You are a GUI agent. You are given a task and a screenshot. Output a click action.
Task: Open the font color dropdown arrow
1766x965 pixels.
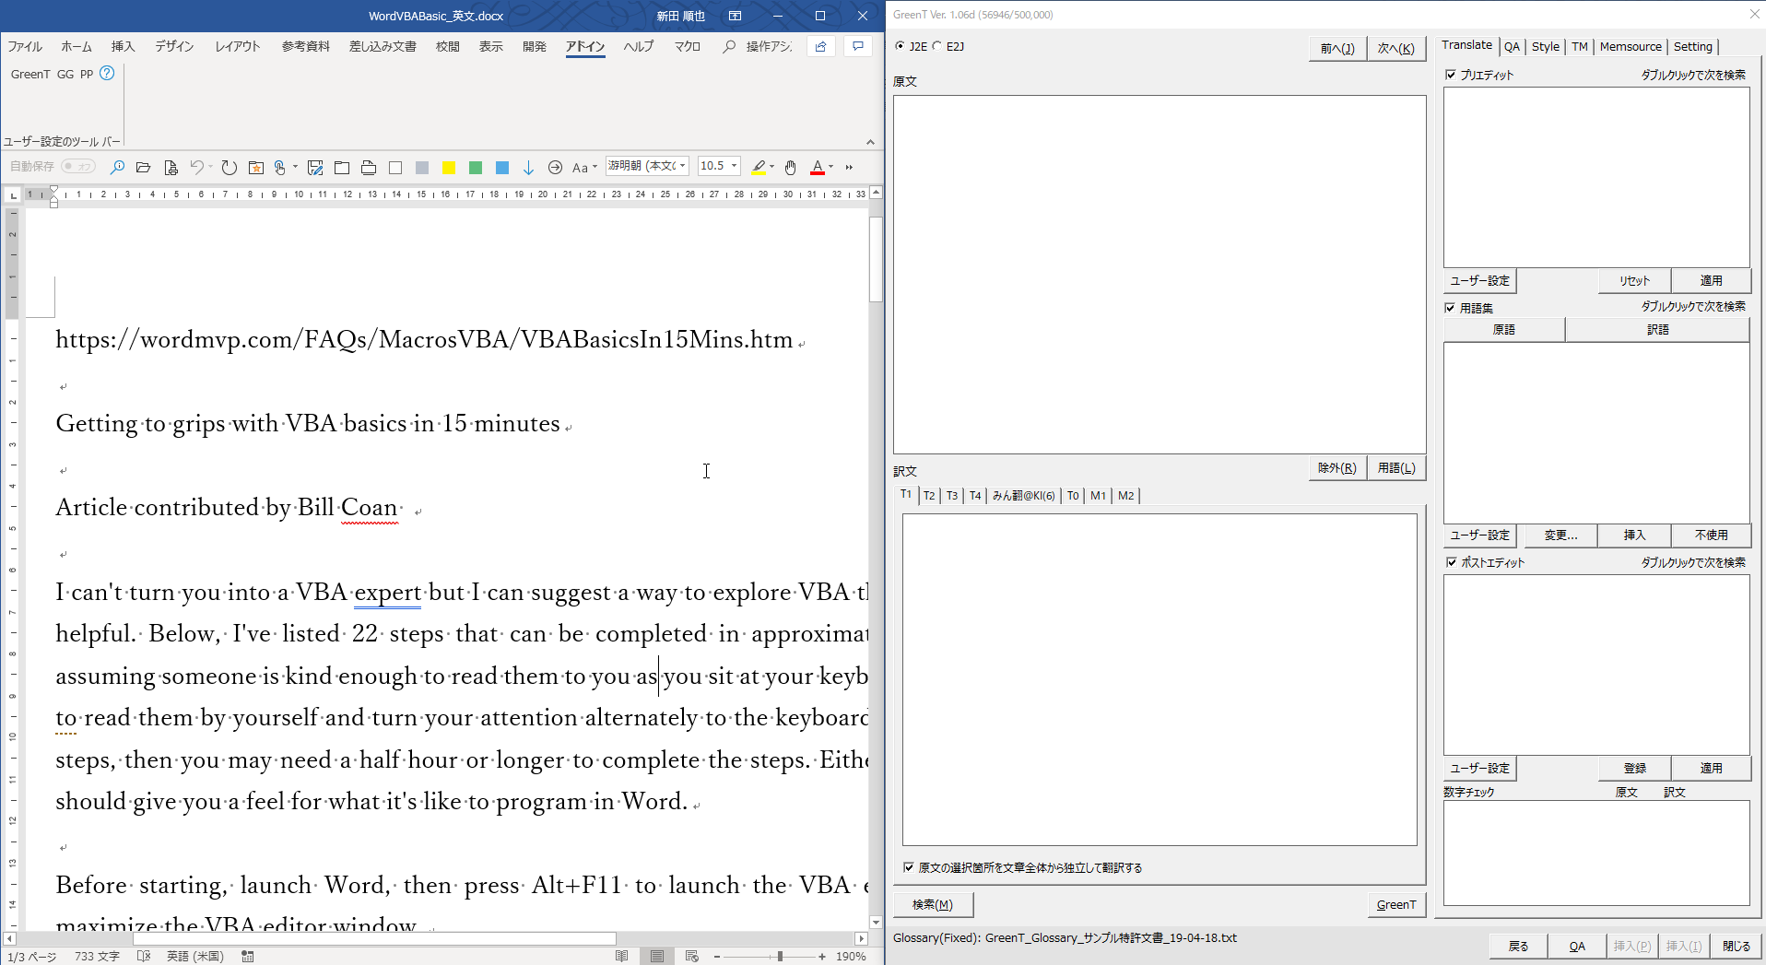coord(831,167)
